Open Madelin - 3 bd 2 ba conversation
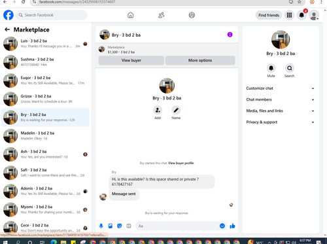The image size is (327, 244). (45, 135)
